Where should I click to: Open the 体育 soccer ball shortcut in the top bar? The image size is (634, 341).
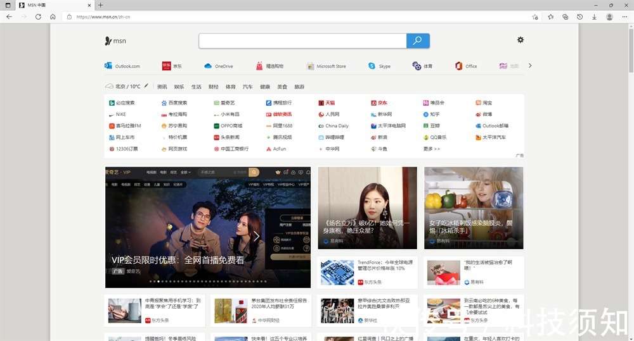pos(422,66)
